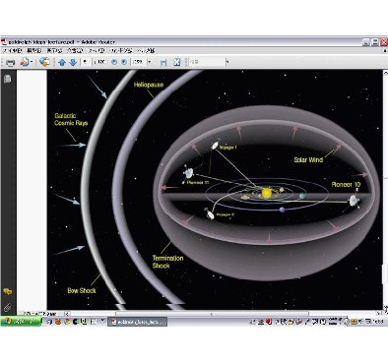The height and width of the screenshot is (362, 388).
Task: Open the Help menu
Action: (146, 51)
